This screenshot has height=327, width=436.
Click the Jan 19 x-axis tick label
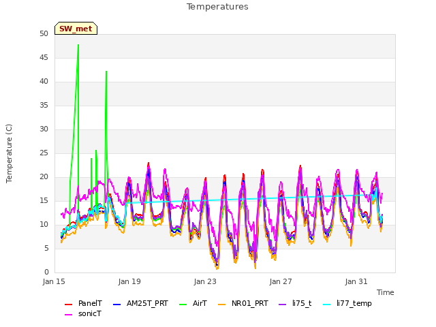(129, 281)
